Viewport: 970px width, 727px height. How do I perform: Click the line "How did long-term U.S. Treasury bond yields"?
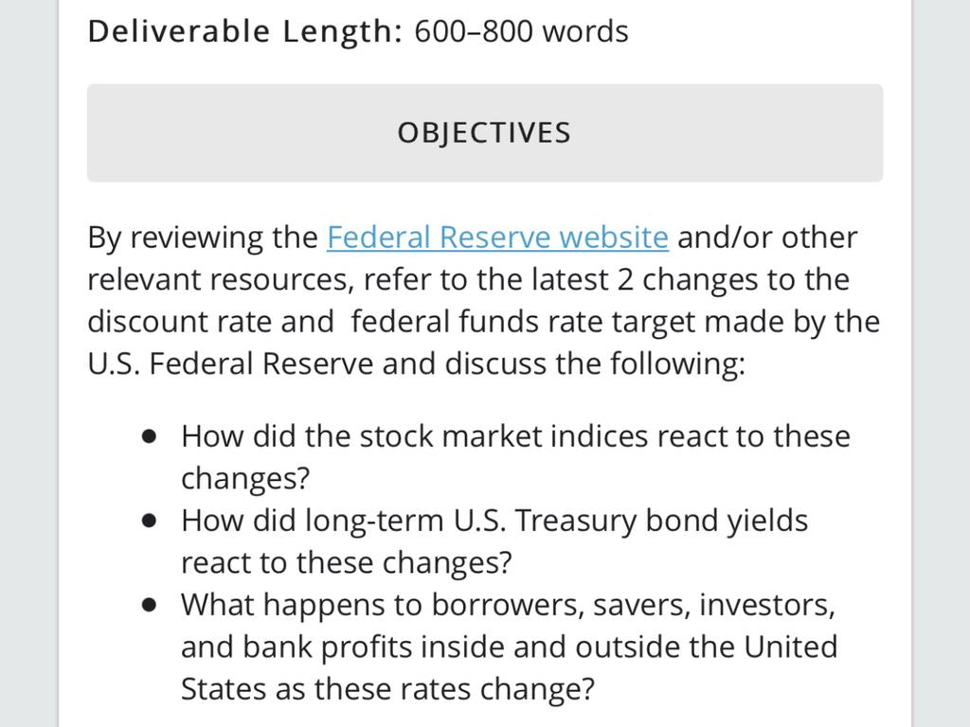[x=494, y=521]
